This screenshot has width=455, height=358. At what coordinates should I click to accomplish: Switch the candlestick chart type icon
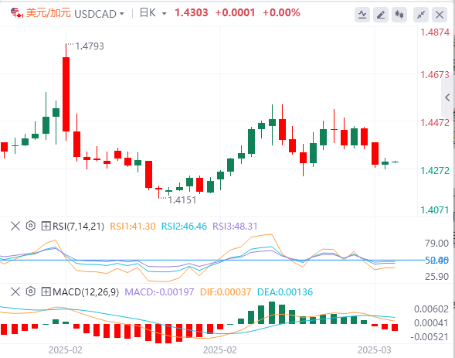tap(399, 14)
